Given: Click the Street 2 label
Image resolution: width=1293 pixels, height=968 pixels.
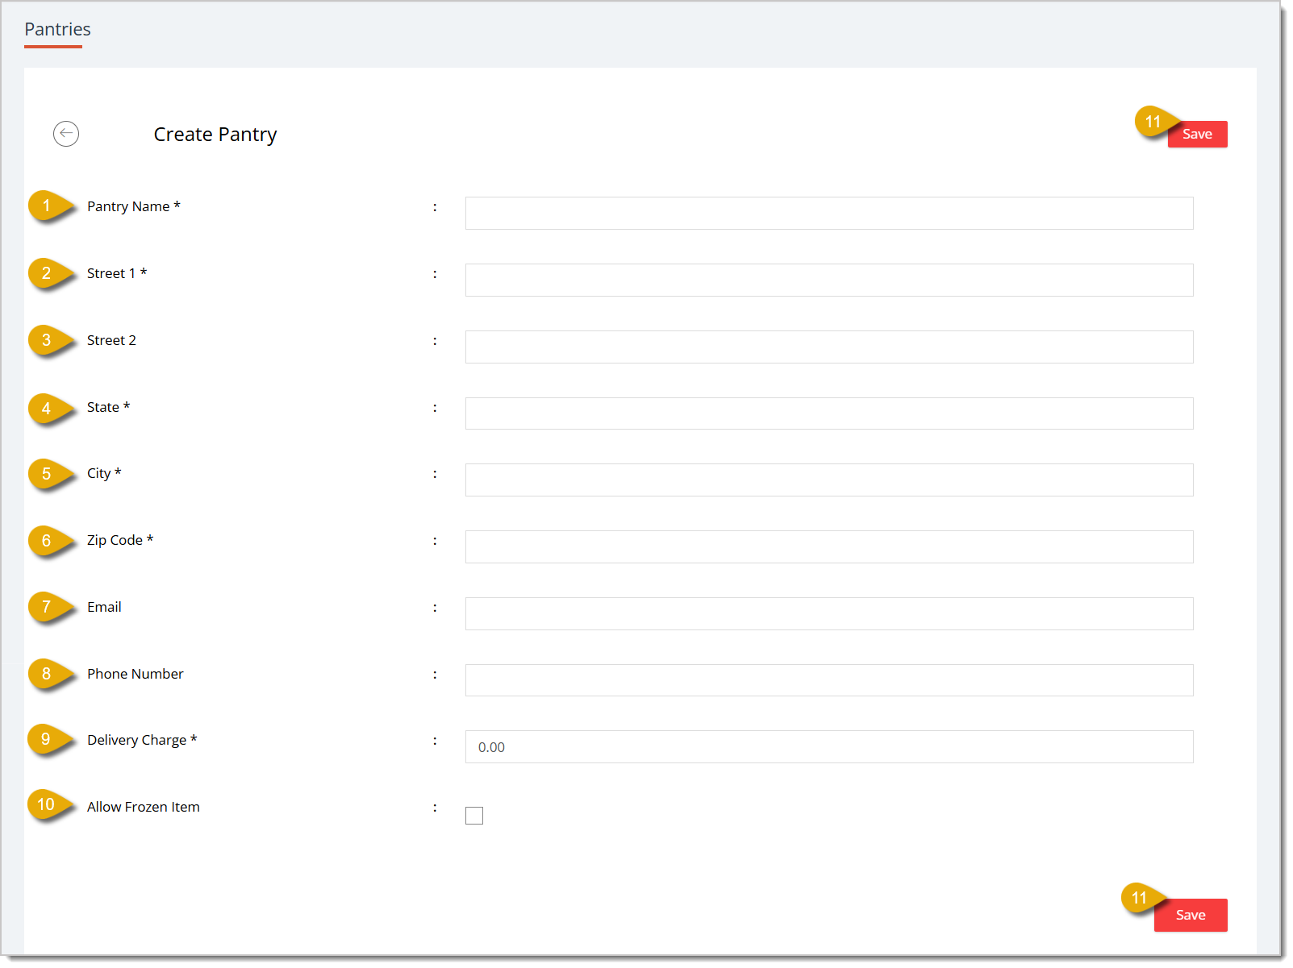Looking at the screenshot, I should coord(111,340).
